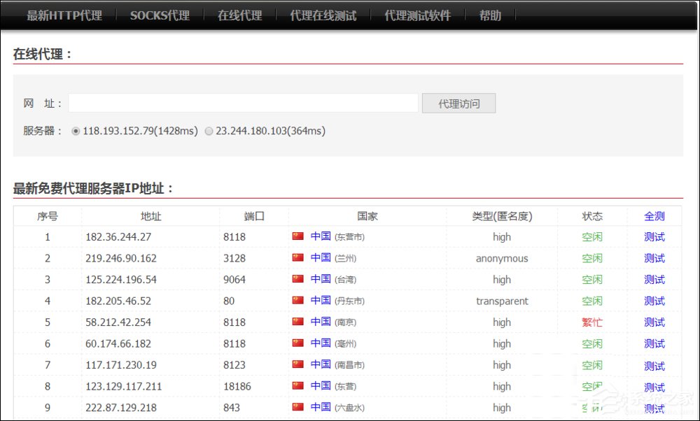Screen dimensions: 700x421
Task: Click port value 9064
Action: click(x=234, y=280)
